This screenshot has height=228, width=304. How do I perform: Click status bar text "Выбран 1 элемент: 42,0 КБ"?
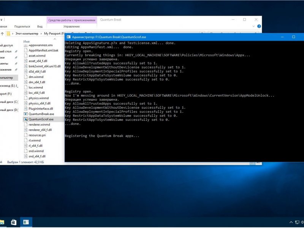point(25,162)
